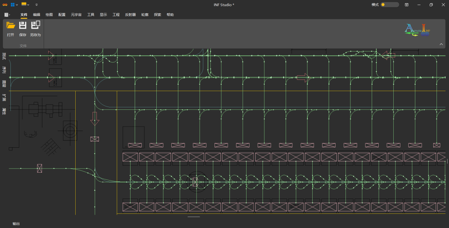Image resolution: width=449 pixels, height=228 pixels.
Task: Collapse the ribbon with the chevron
Action: [441, 44]
